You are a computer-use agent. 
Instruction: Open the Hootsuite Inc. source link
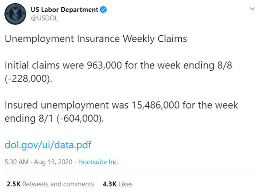tap(98, 162)
